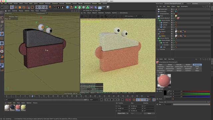Activate the Rotate tool in top toolbar
Screen dimensions: 213x120
point(24,7)
